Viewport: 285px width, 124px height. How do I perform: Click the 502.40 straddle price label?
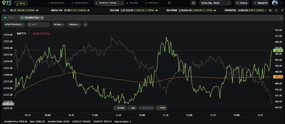tap(278, 50)
